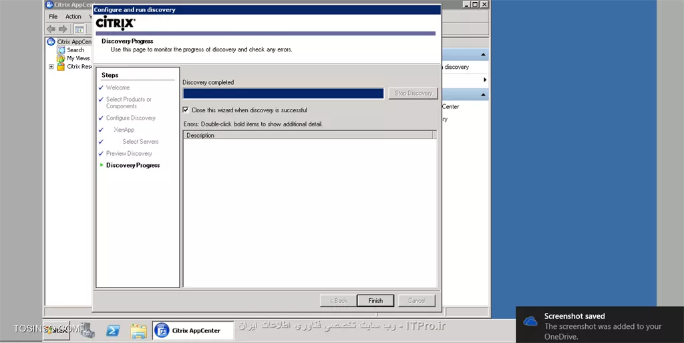Viewport: 684px width, 343px height.
Task: Expand the Citrix Resources tree node
Action: click(x=51, y=67)
